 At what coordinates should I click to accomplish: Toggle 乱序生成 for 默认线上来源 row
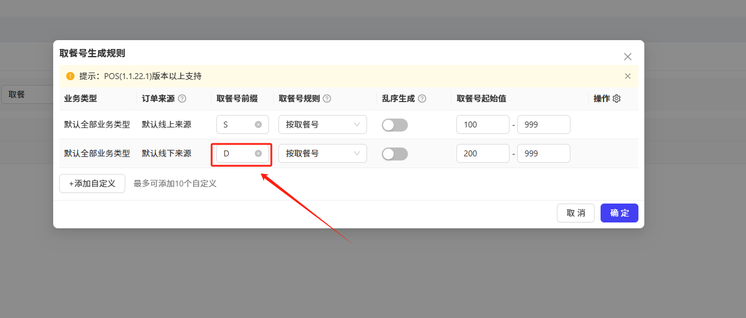click(395, 124)
